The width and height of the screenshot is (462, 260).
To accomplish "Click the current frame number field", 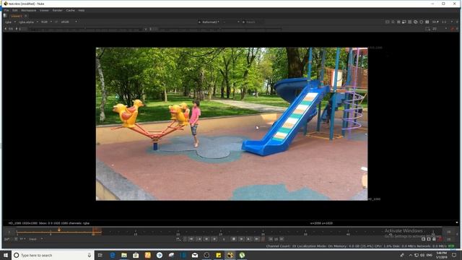I will coord(224,239).
